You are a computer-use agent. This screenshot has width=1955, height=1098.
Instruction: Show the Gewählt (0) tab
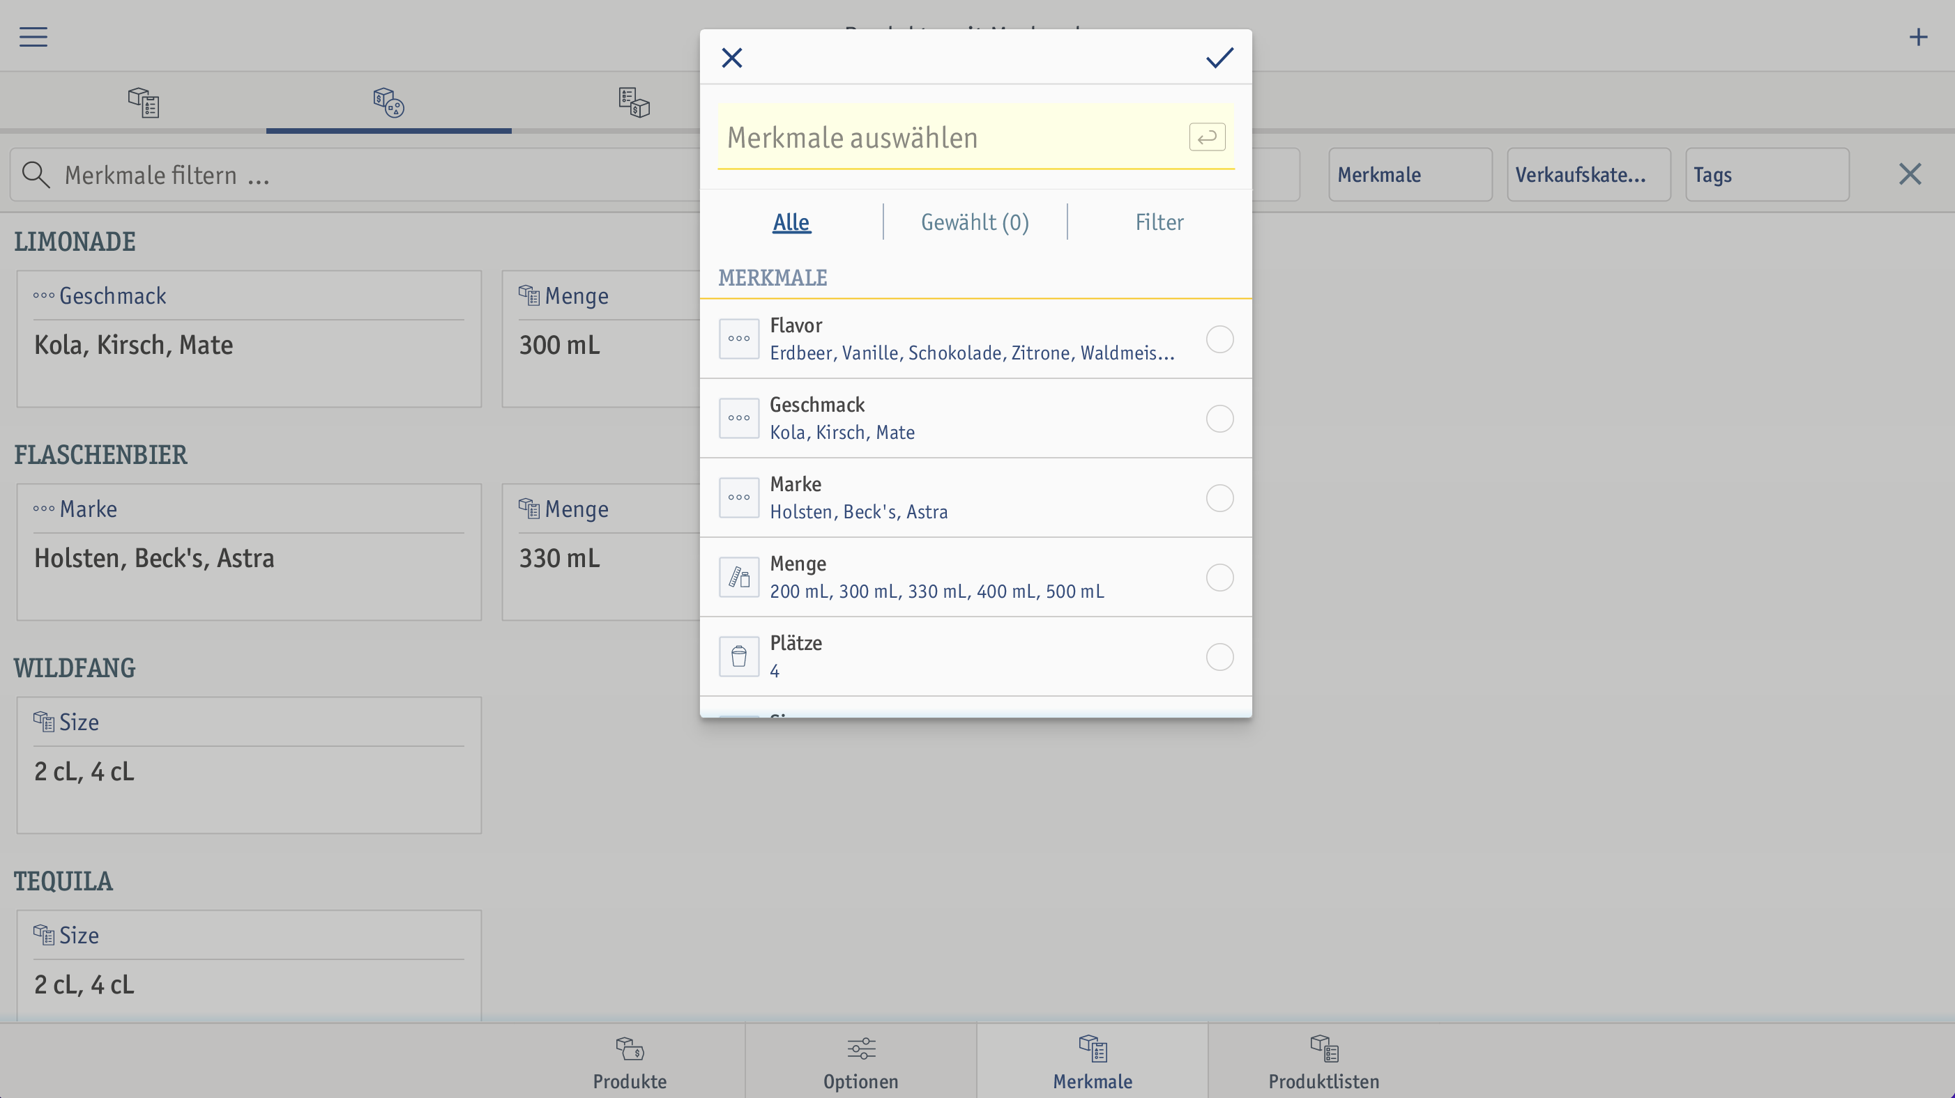[x=975, y=222]
